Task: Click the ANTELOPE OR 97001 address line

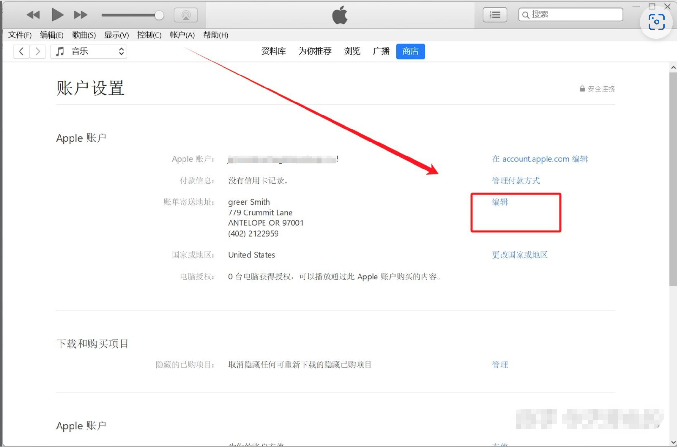Action: (266, 223)
